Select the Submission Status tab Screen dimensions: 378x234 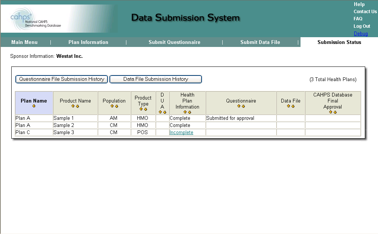tap(339, 42)
